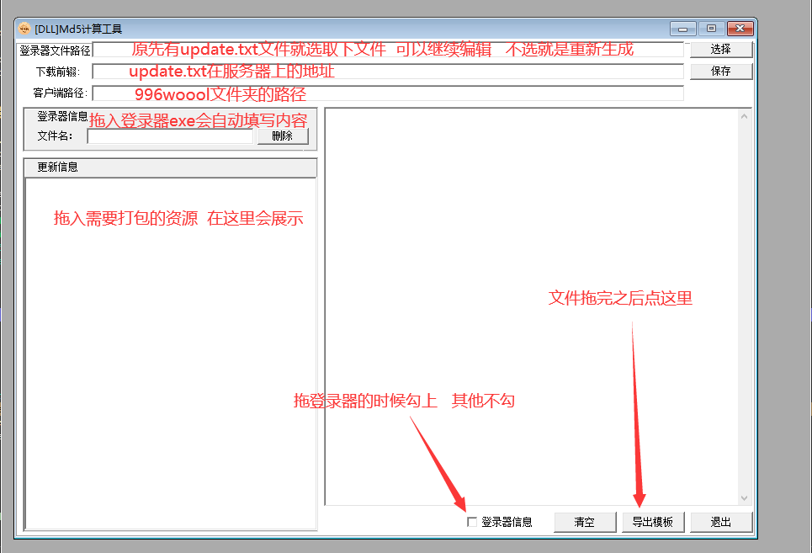Minimize the Md5计算工具 window

point(682,29)
